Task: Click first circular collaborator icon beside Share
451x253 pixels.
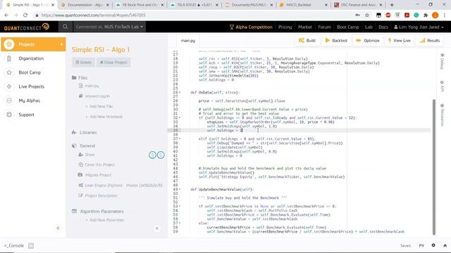Action: click(152, 155)
